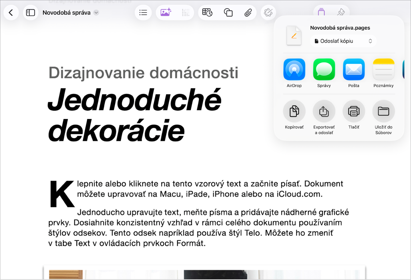The width and height of the screenshot is (411, 280).
Task: Click the Dizajnovanie domácnosti subtitle
Action: pyautogui.click(x=143, y=73)
